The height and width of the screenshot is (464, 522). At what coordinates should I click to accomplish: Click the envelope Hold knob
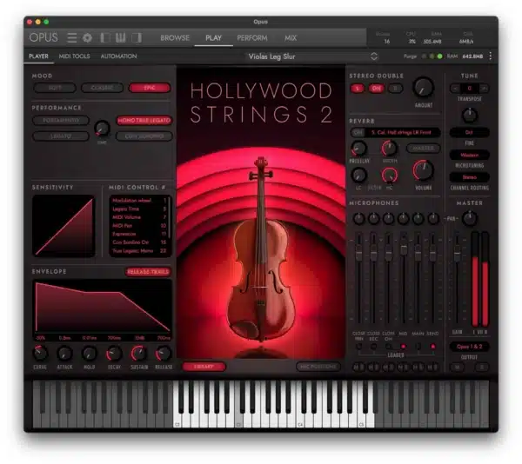[90, 354]
